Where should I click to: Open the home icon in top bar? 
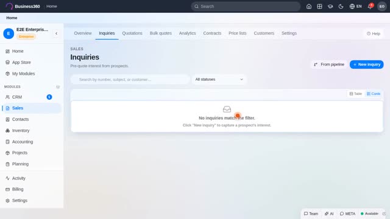(x=309, y=7)
